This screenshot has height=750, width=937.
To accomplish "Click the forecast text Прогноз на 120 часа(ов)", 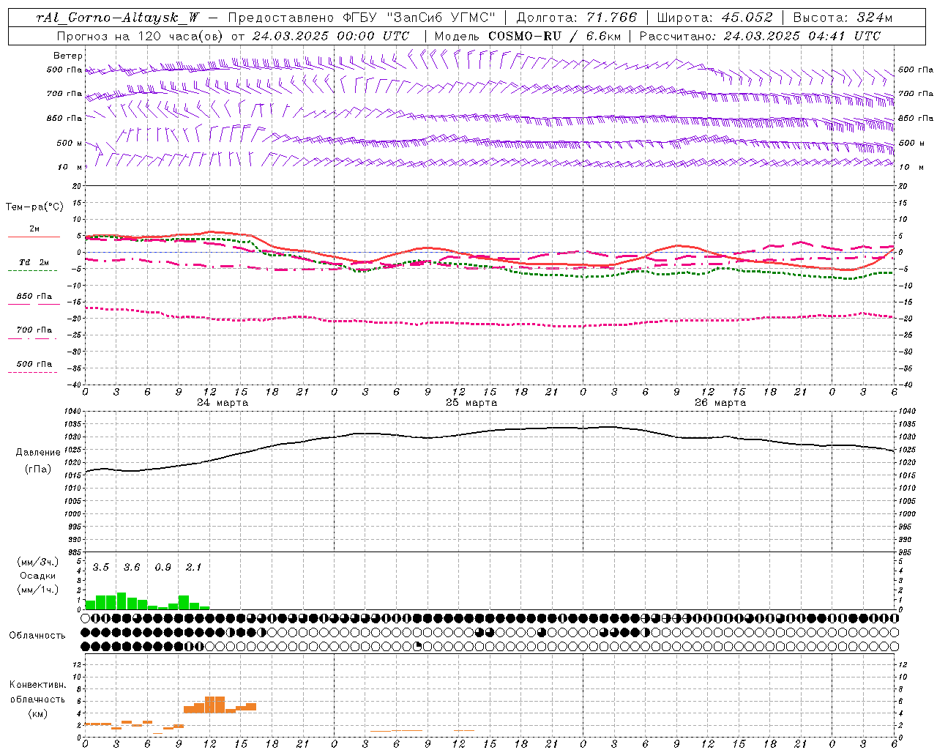I will point(141,36).
